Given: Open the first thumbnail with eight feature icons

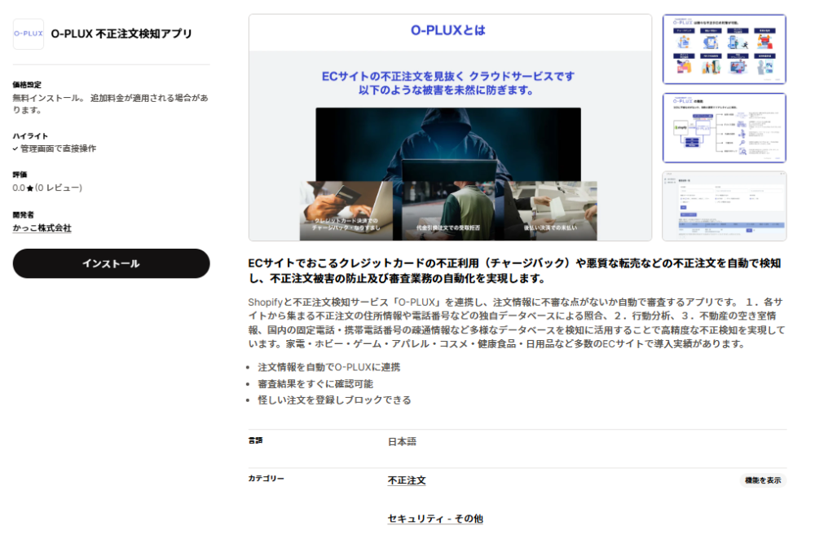Looking at the screenshot, I should (724, 49).
